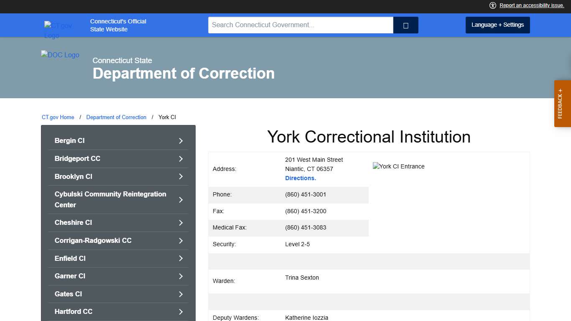Open the accessibility icon in the top bar

point(493,5)
